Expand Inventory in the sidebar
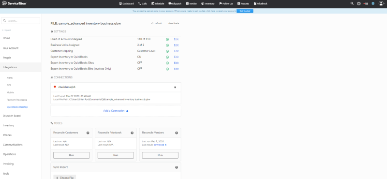387x179 pixels. click(x=8, y=125)
